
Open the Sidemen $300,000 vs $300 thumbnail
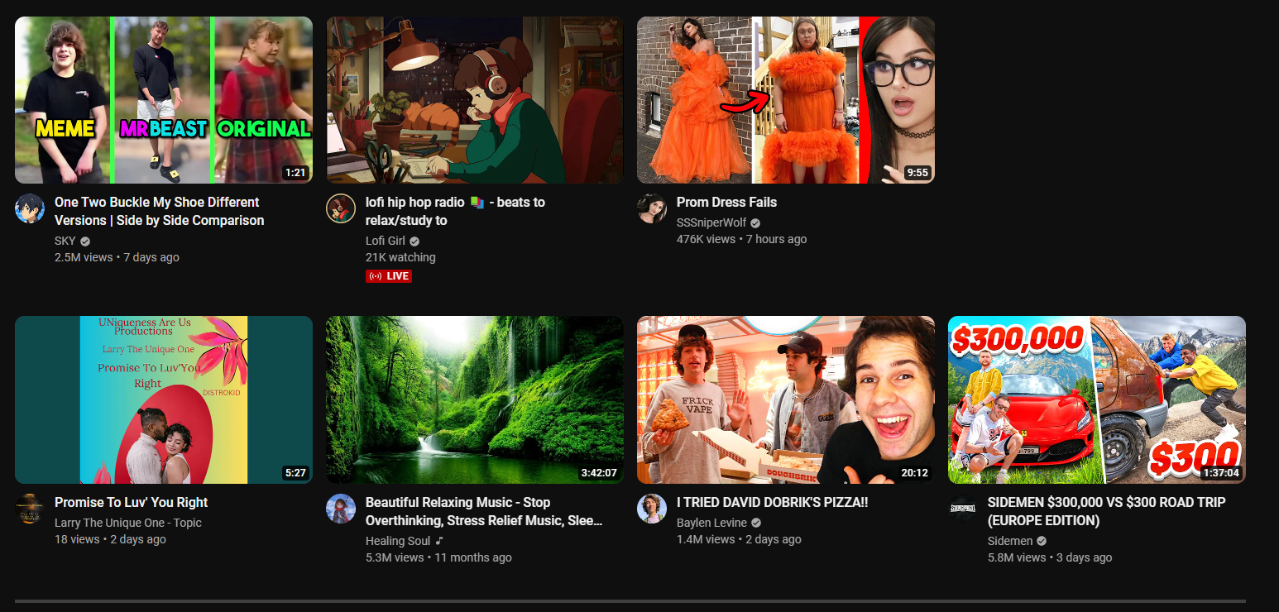pos(1097,399)
